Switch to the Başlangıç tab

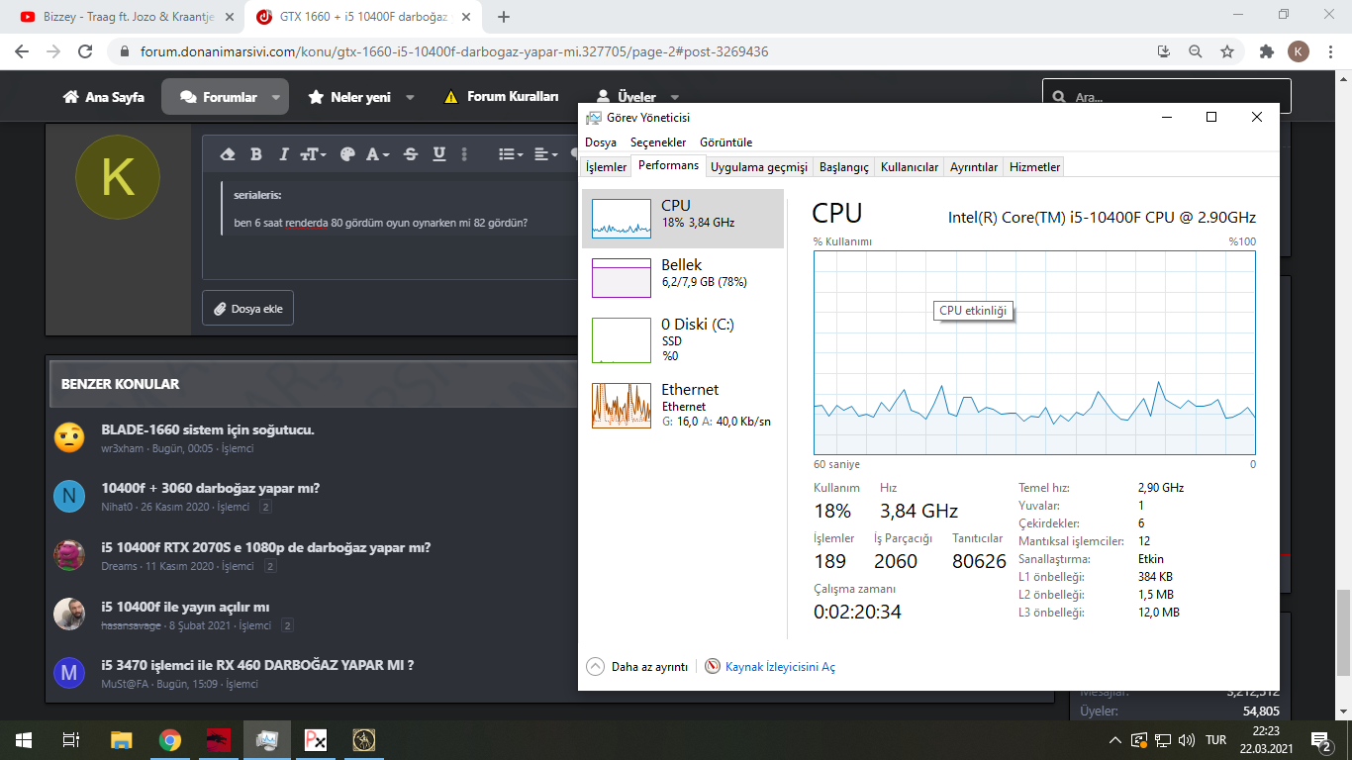(x=844, y=167)
